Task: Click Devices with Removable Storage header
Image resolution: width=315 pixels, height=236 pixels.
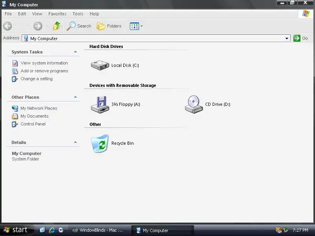Action: pyautogui.click(x=123, y=85)
